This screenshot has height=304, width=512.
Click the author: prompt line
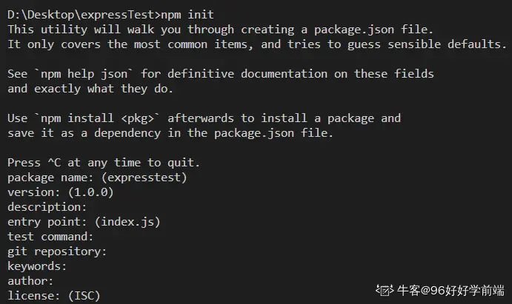30,281
